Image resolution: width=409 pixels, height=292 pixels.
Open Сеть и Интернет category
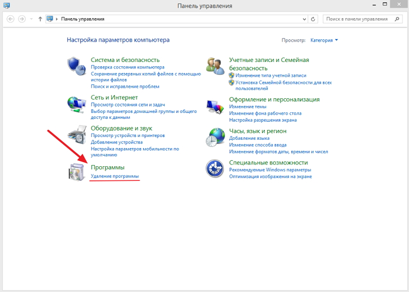tap(114, 97)
